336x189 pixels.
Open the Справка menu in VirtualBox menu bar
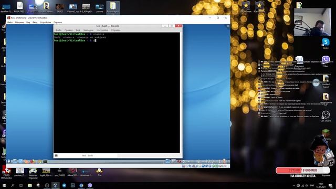(x=58, y=22)
